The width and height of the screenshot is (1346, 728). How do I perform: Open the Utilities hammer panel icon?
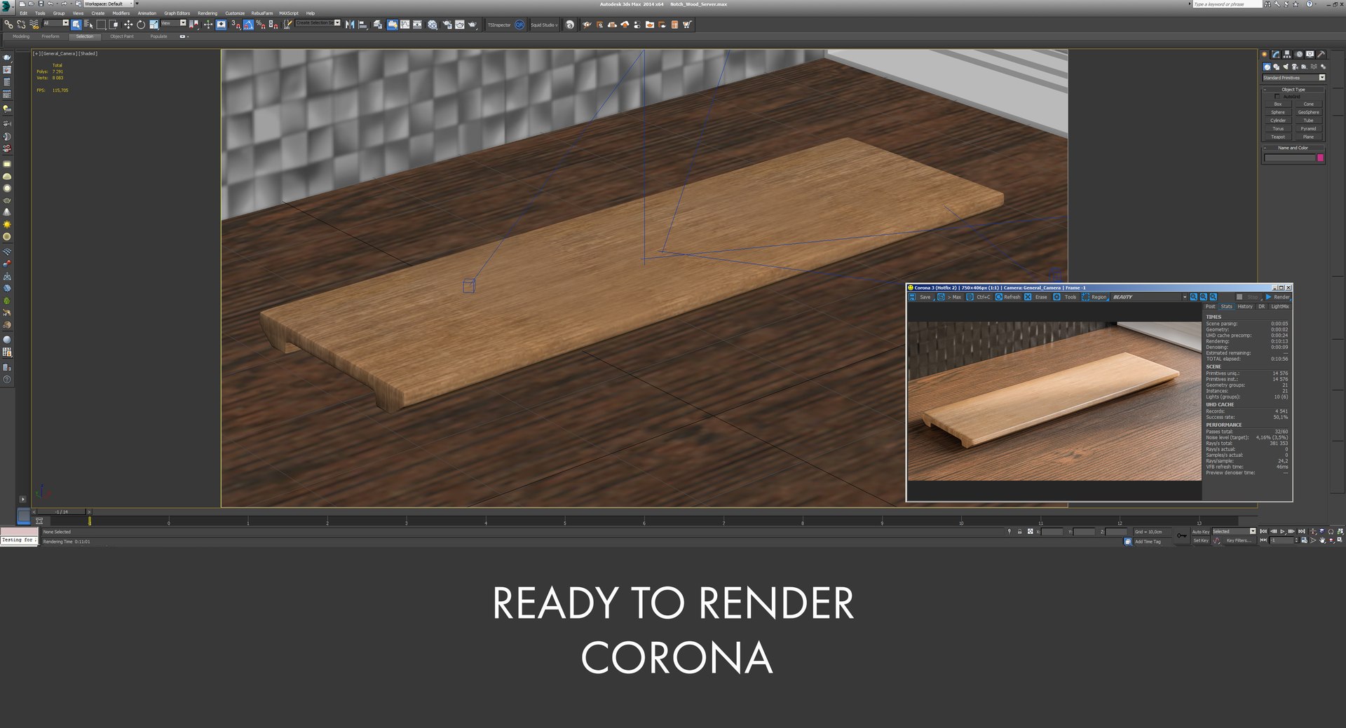coord(1321,54)
